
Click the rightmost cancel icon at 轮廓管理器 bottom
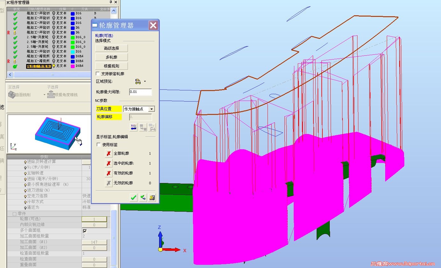coord(152,198)
